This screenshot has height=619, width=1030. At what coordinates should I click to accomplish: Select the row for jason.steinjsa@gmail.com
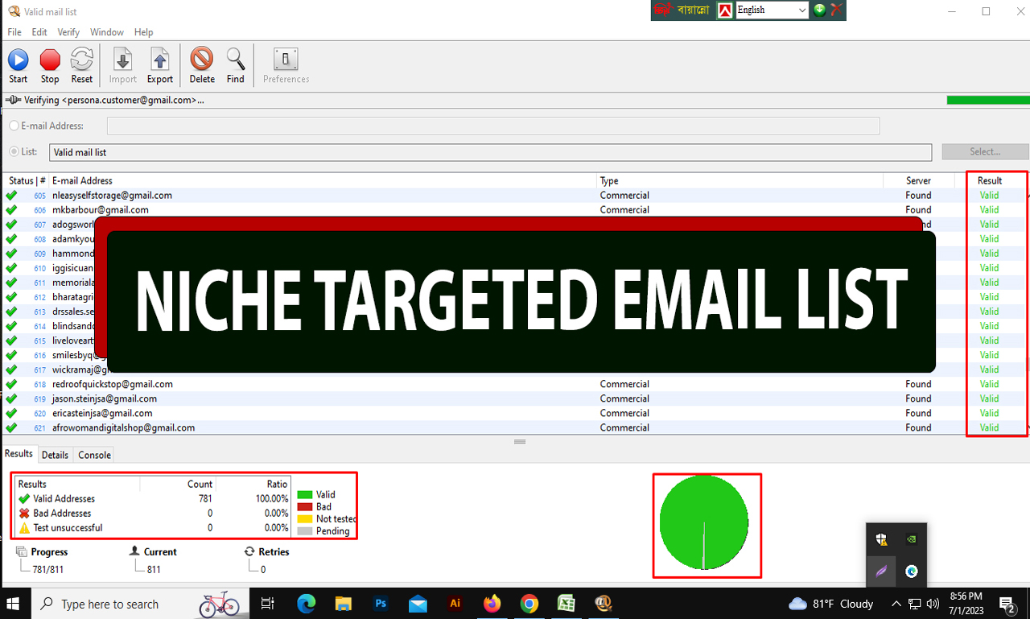(x=322, y=398)
